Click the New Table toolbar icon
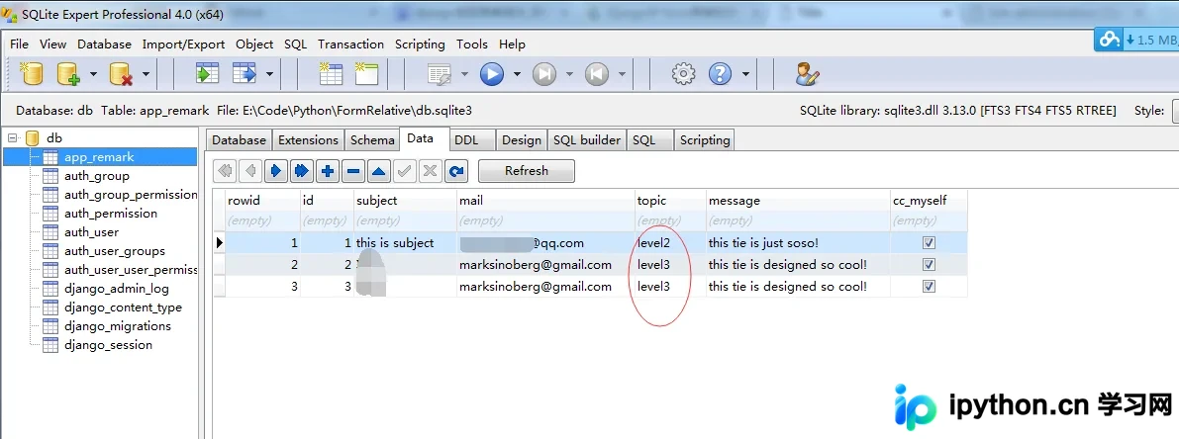Viewport: 1179px width, 439px height. 331,73
